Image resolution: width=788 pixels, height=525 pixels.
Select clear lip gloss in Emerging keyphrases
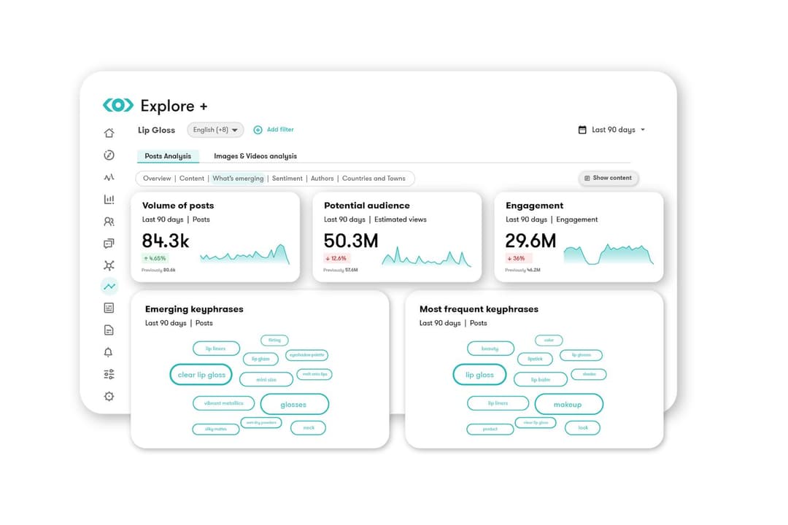click(x=201, y=375)
